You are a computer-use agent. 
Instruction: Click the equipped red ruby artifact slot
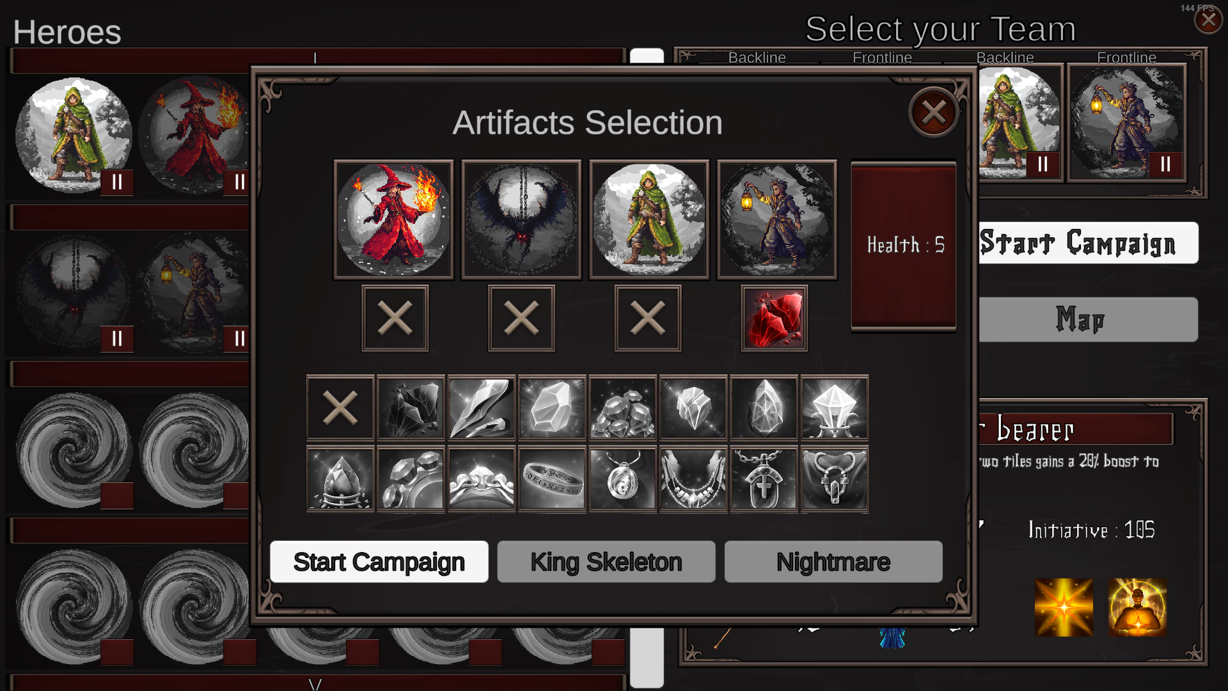pos(774,318)
